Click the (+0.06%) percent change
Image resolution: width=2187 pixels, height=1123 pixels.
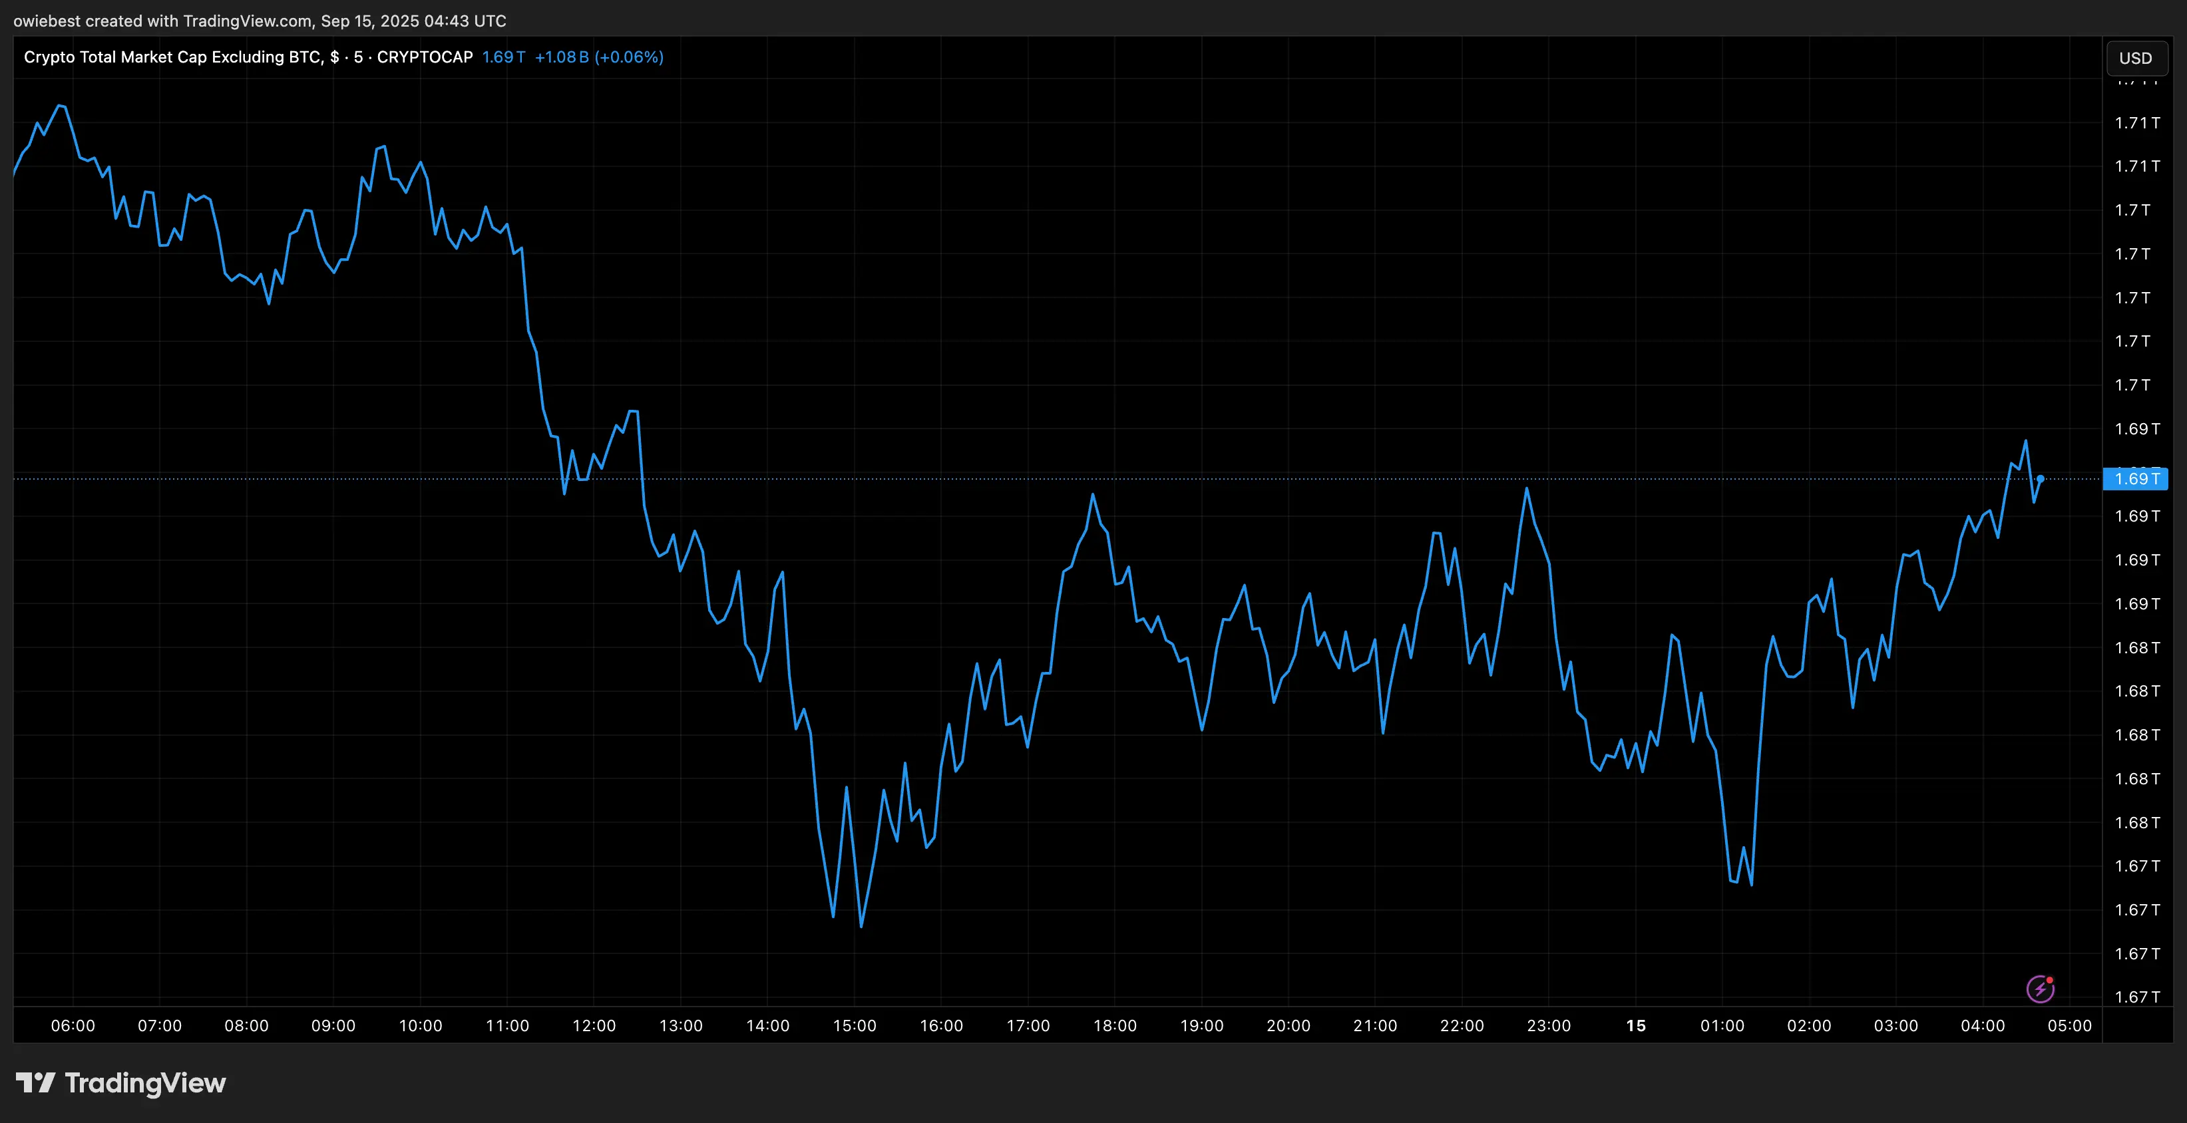pos(629,57)
